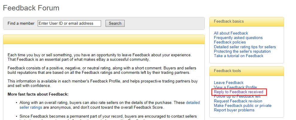Click the Find a member input field
Viewport: 296px width, 120px height.
pos(69,23)
